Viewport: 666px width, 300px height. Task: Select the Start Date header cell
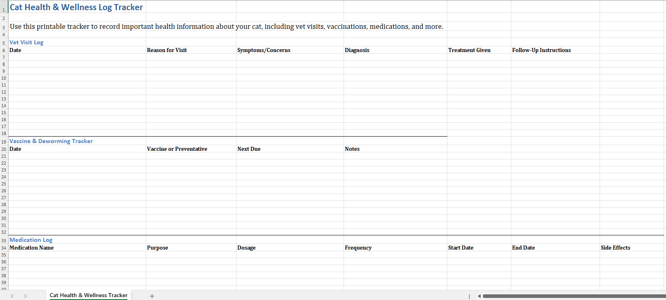(479, 248)
